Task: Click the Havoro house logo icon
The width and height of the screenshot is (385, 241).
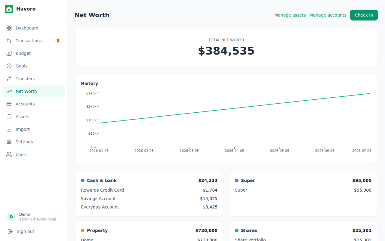Action: 9,9
